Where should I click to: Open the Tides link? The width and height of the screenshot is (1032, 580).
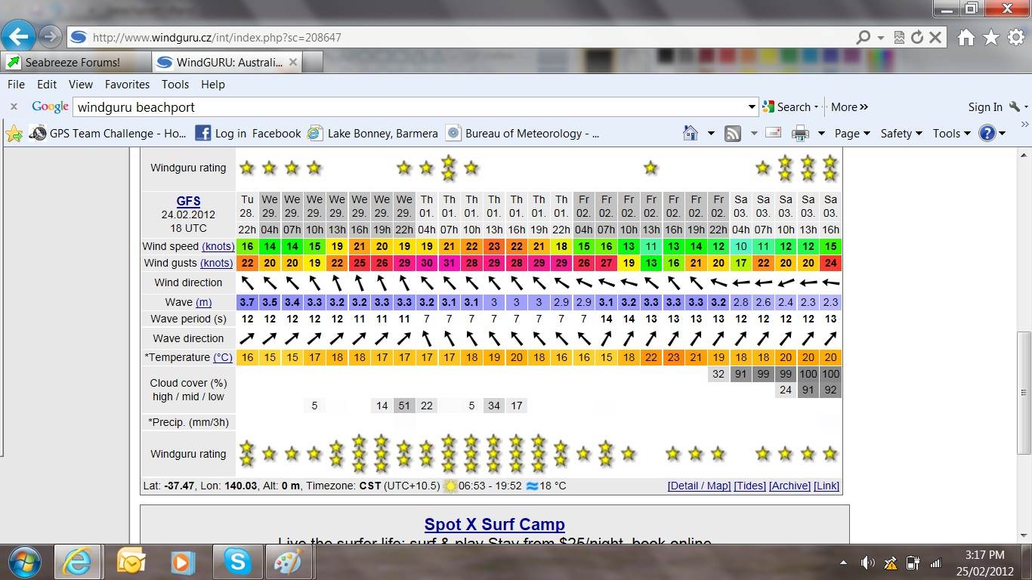749,486
